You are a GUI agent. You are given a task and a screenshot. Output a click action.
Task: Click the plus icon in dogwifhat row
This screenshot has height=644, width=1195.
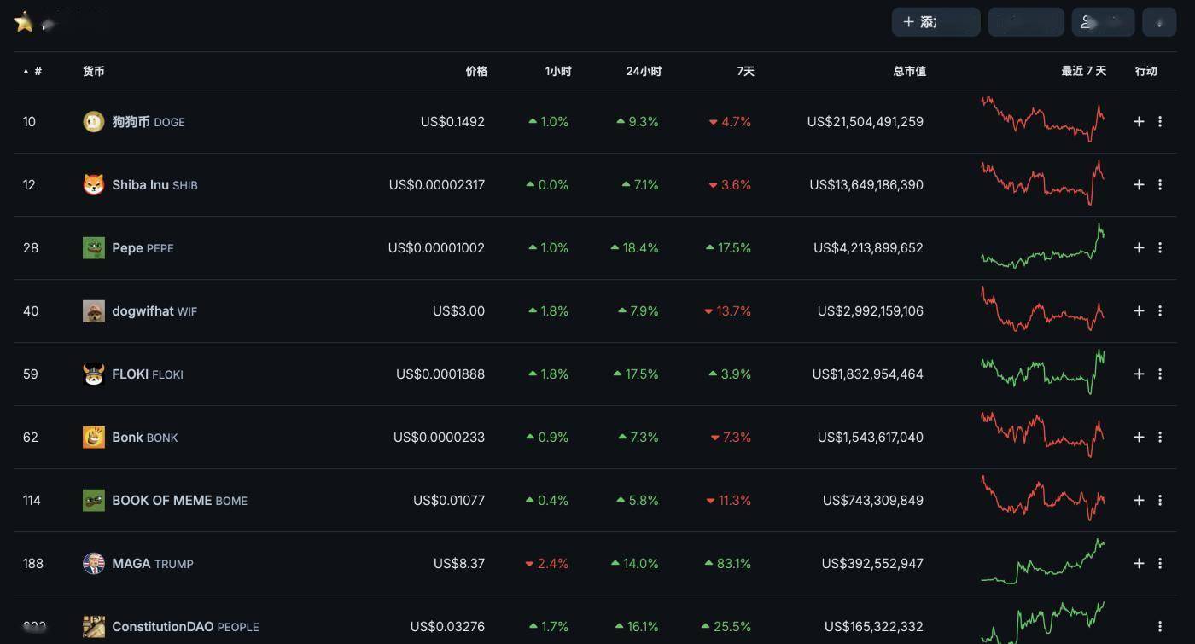(x=1139, y=311)
